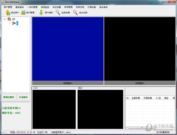Click table horizontal scrollbar right arrow
The image size is (177, 135).
pyautogui.click(x=173, y=128)
